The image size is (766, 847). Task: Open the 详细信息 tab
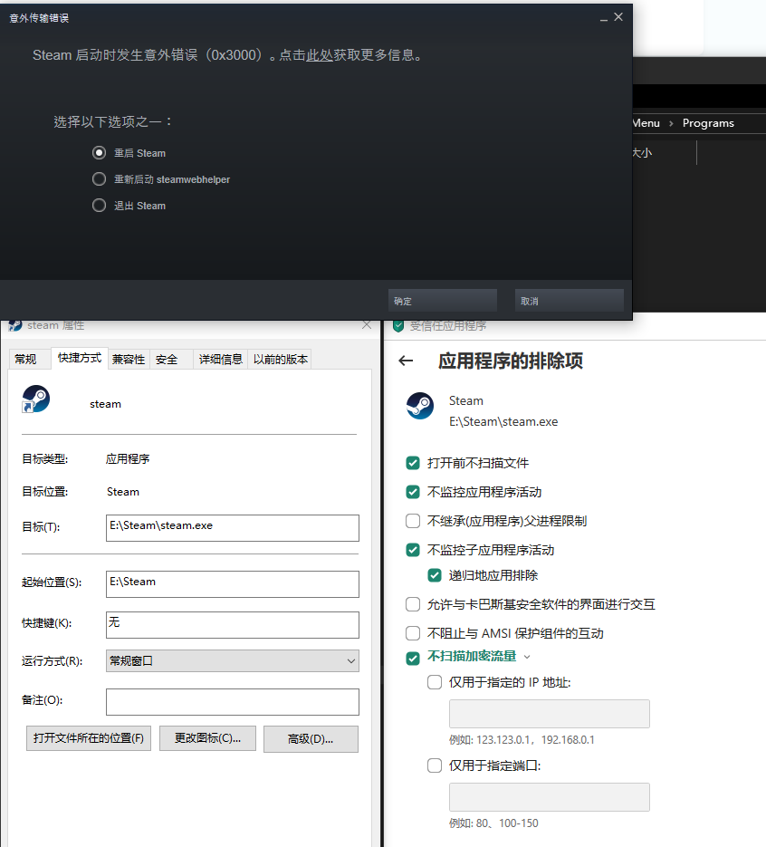click(220, 360)
